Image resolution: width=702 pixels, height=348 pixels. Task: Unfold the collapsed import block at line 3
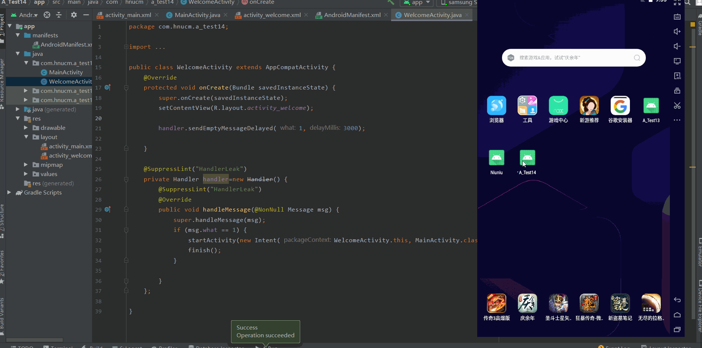point(126,47)
